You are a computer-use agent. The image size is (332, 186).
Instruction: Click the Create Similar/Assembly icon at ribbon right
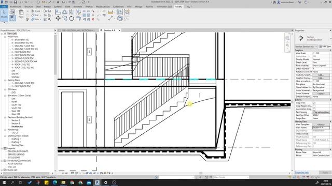[127, 12]
